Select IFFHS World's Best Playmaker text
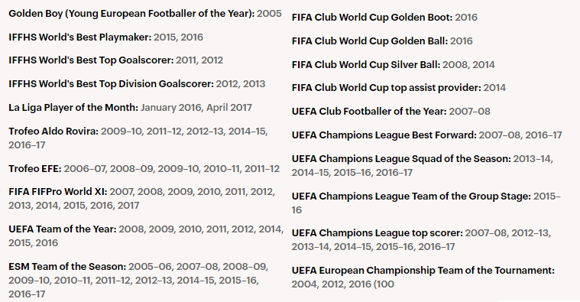The height and width of the screenshot is (302, 580). [x=80, y=37]
